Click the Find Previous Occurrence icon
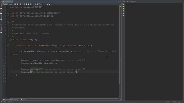 [x=26, y=4]
